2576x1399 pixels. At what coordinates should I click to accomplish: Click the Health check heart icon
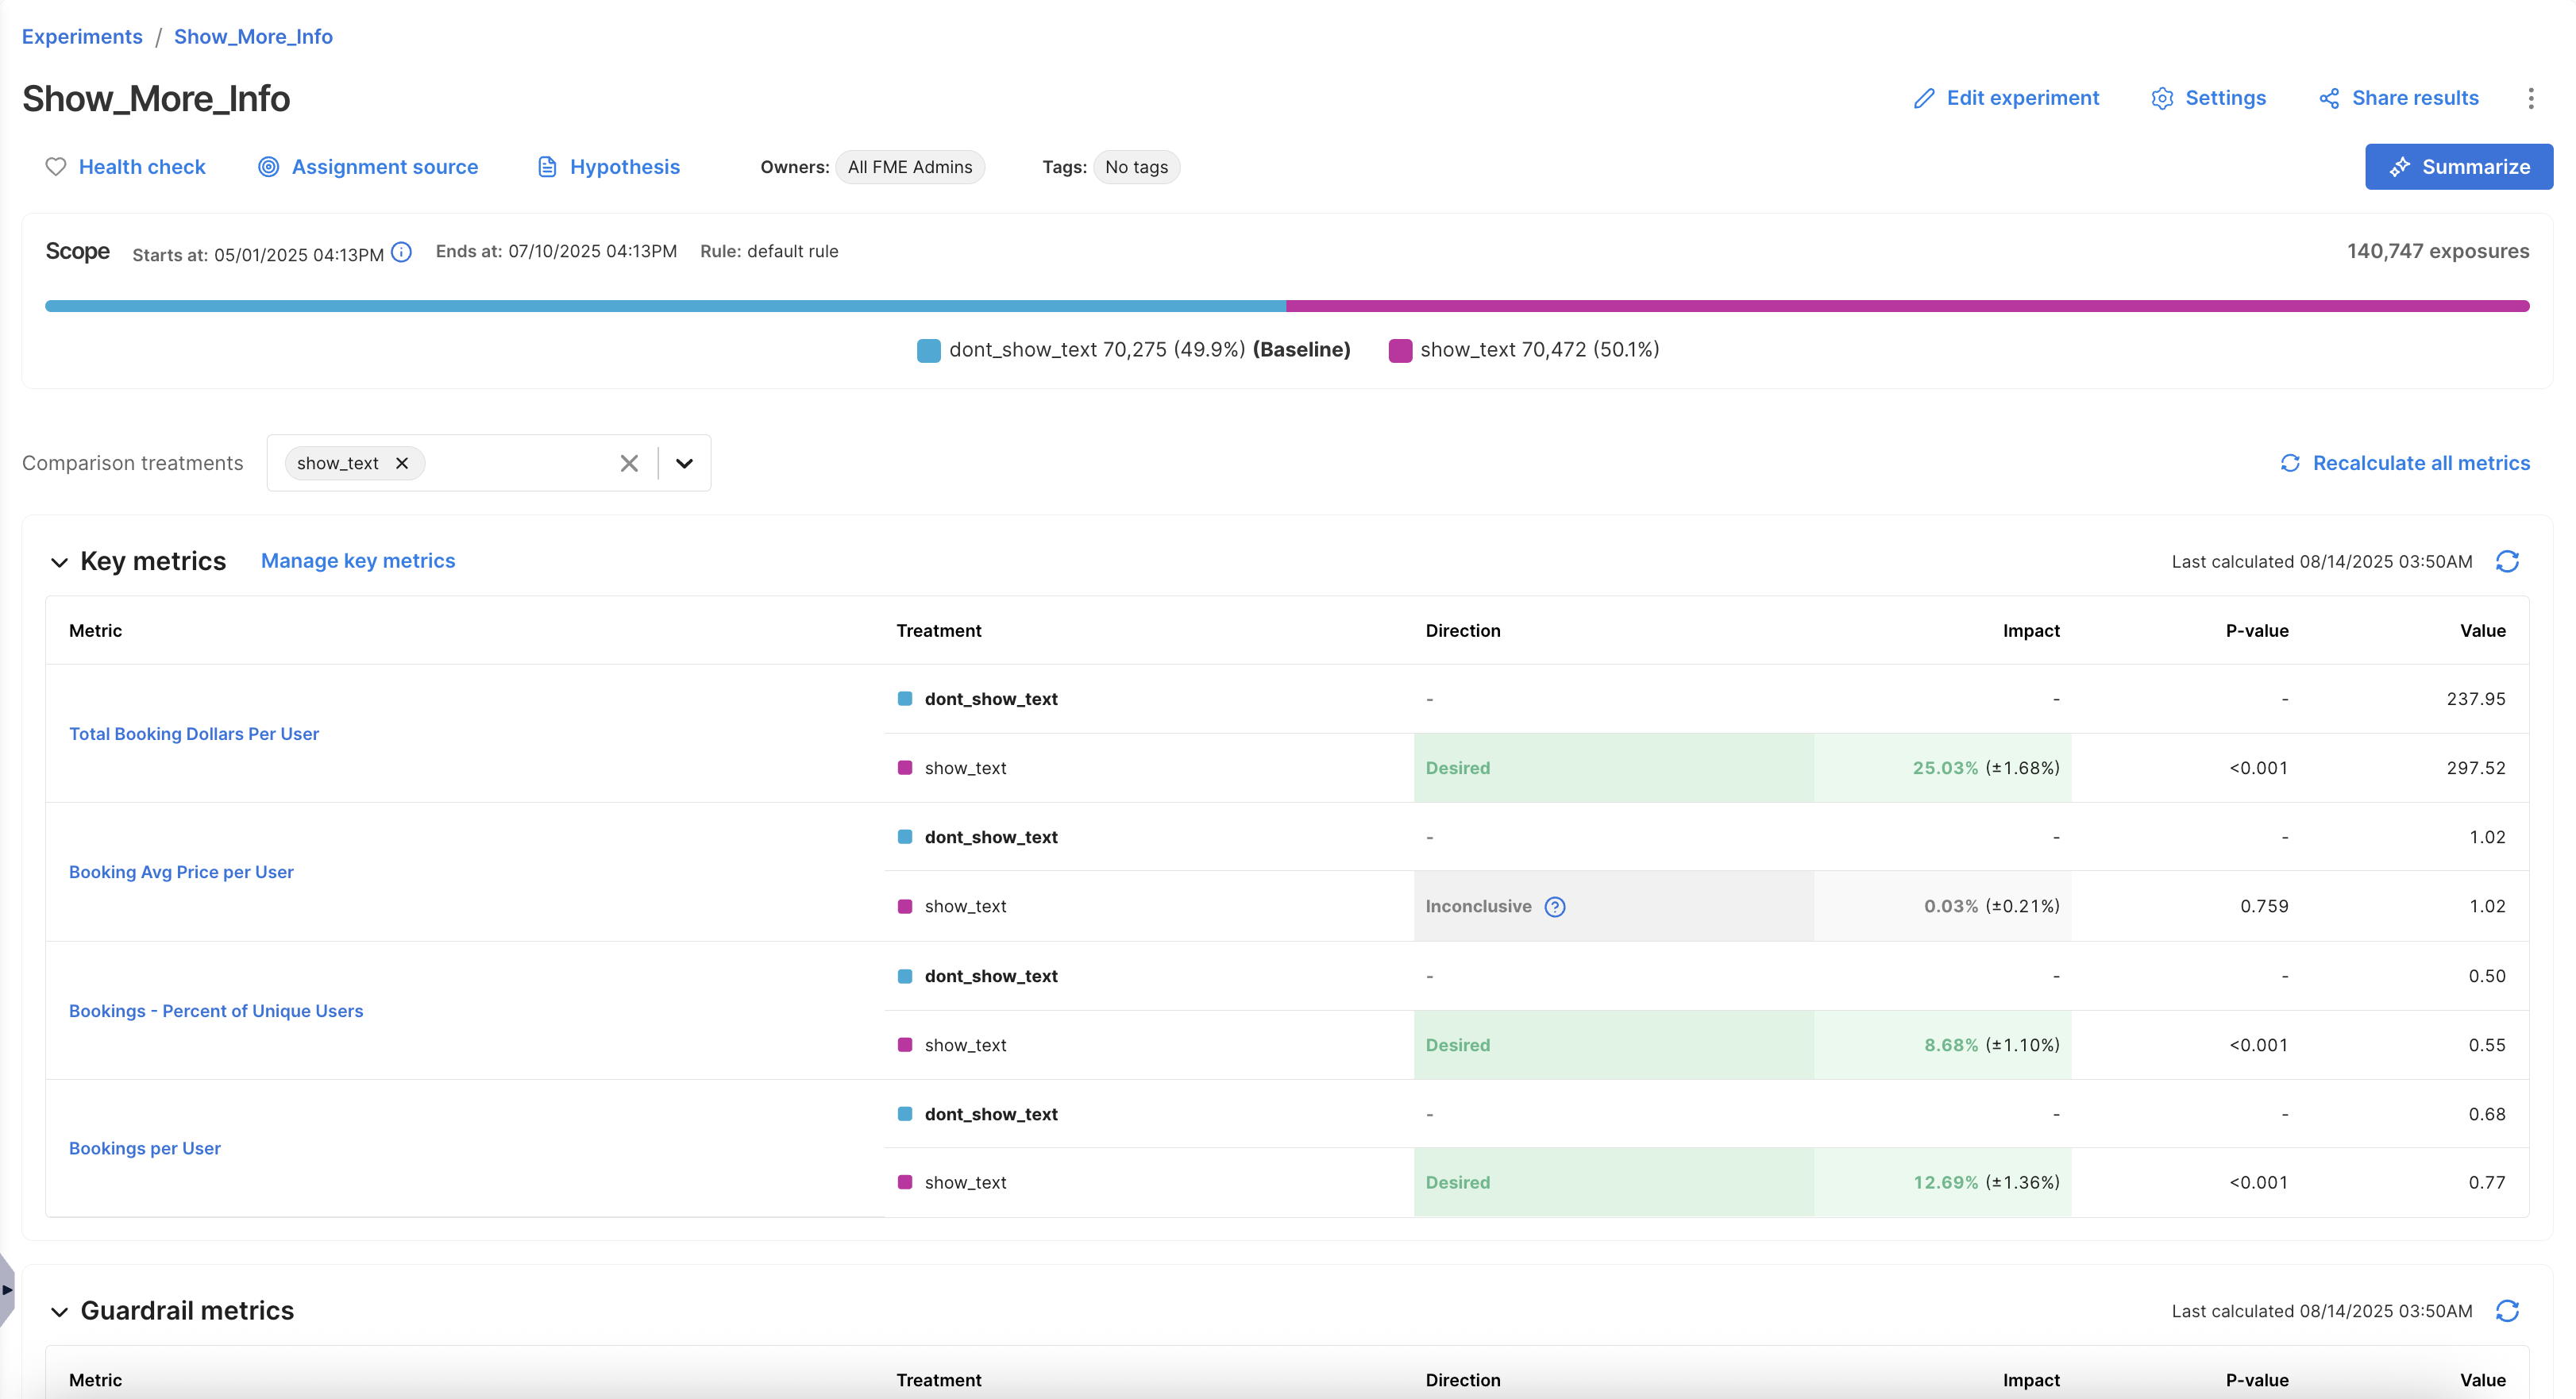point(56,167)
